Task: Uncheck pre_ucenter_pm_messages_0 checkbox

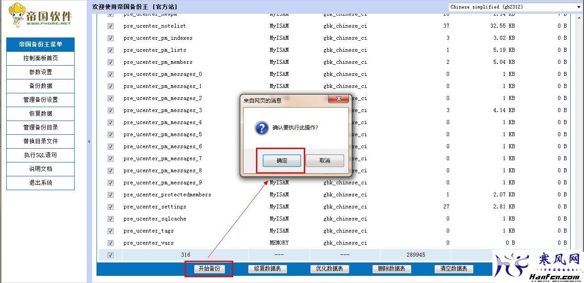Action: point(110,75)
